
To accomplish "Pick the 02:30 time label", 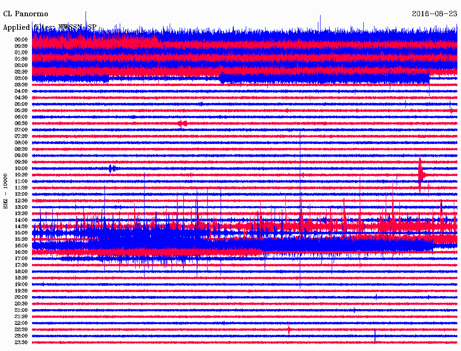I will [x=21, y=72].
